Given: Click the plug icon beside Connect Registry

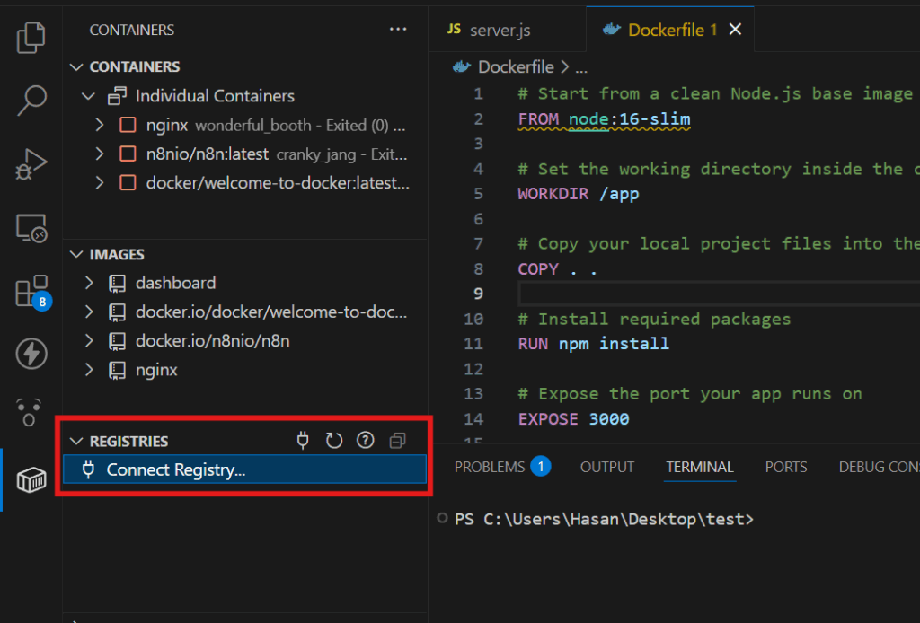Looking at the screenshot, I should click(89, 469).
